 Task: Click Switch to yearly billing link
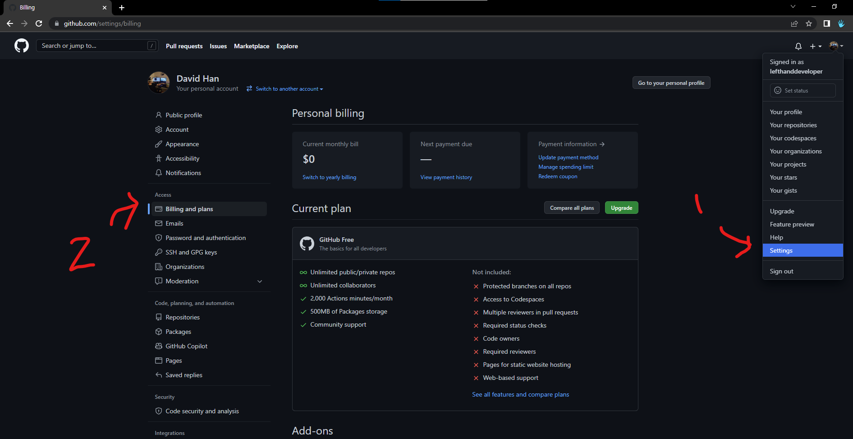[x=329, y=177]
